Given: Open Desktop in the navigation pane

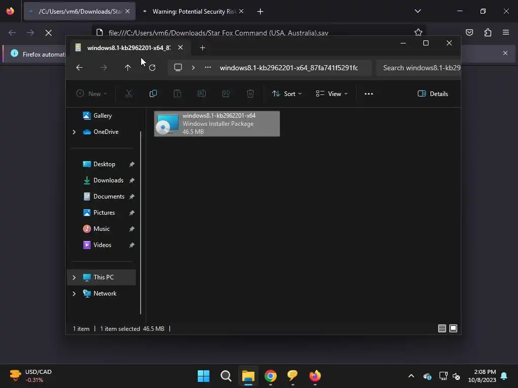Looking at the screenshot, I should point(104,164).
